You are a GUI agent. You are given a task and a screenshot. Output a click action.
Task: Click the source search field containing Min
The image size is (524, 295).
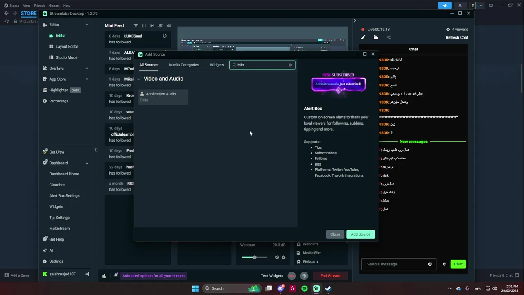click(x=262, y=65)
